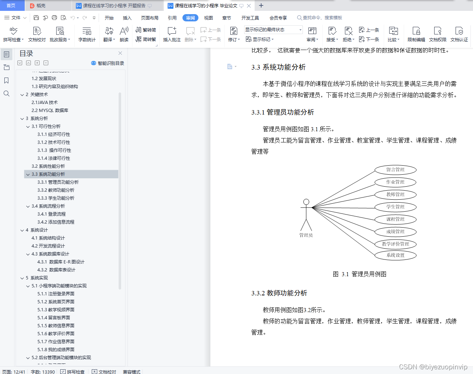This screenshot has height=374, width=473.
Task: Click 限制编辑 restrict editing
Action: tap(416, 34)
